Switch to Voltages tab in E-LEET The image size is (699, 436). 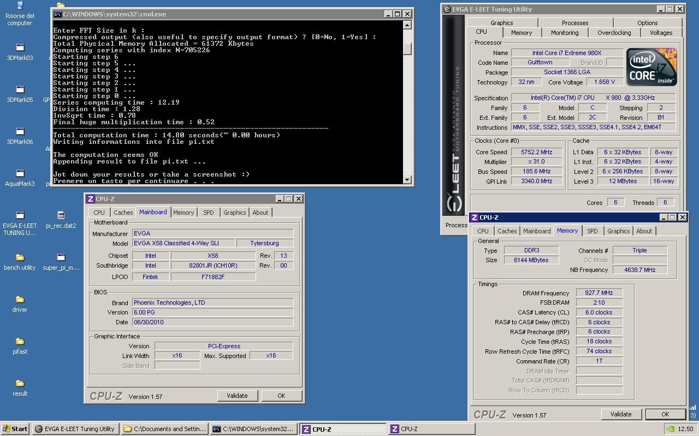click(x=661, y=33)
